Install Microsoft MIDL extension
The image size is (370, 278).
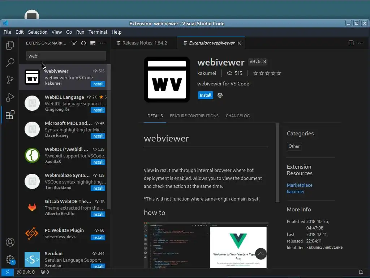(x=98, y=136)
